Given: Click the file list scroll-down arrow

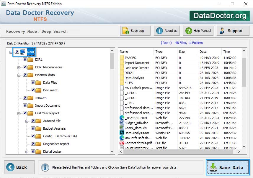Looking at the screenshot, I should point(244,147).
